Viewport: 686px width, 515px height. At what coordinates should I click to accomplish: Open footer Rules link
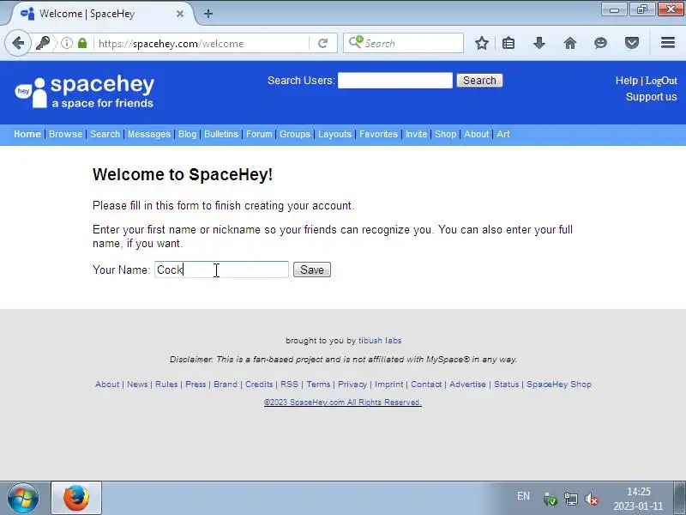pyautogui.click(x=166, y=384)
